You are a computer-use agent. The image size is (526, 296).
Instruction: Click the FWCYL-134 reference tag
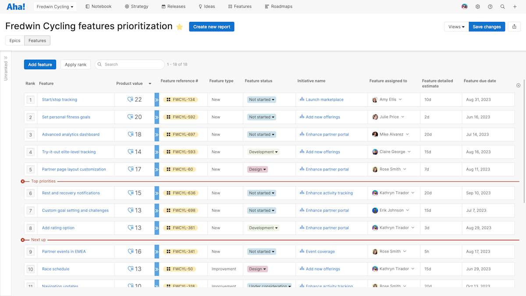[x=181, y=100]
